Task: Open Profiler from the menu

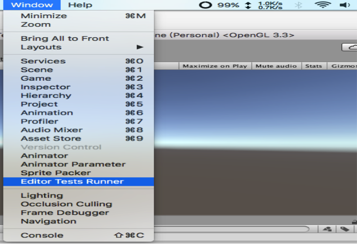Action: point(79,121)
